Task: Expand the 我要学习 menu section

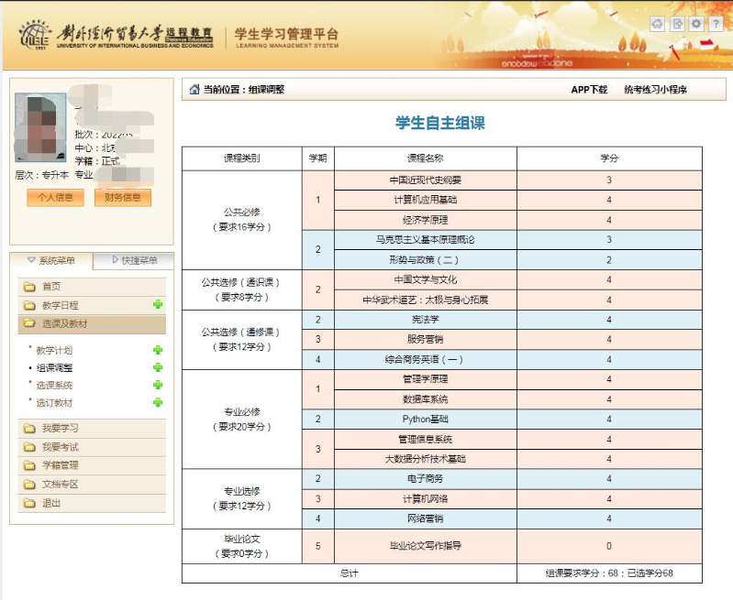Action: pyautogui.click(x=92, y=429)
